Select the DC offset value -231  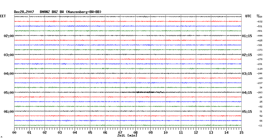coord(259,64)
